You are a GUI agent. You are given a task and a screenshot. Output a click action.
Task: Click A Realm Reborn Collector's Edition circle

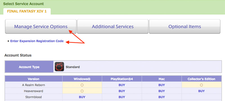[x=201, y=85]
